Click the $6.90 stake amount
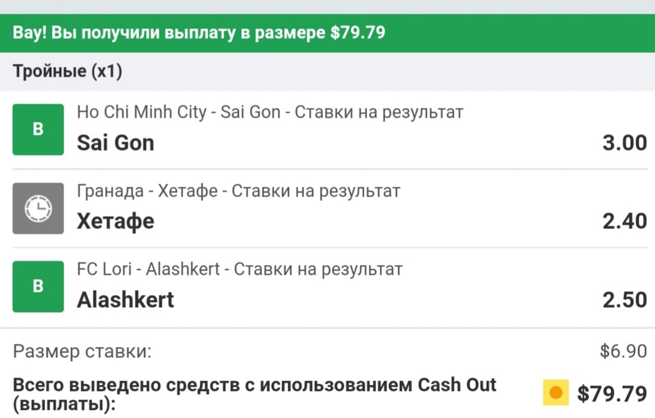Screen dimensions: 655x418 (x=623, y=351)
